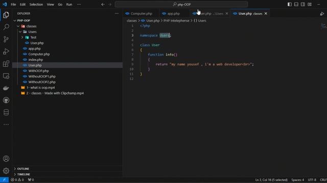
Task: Click Spaces: 4 indentation status item
Action: [297, 180]
